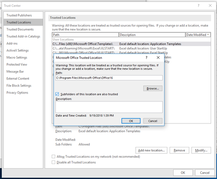Screen dimensions: 217x179
Task: Click the Modify... button
Action: coord(201,151)
